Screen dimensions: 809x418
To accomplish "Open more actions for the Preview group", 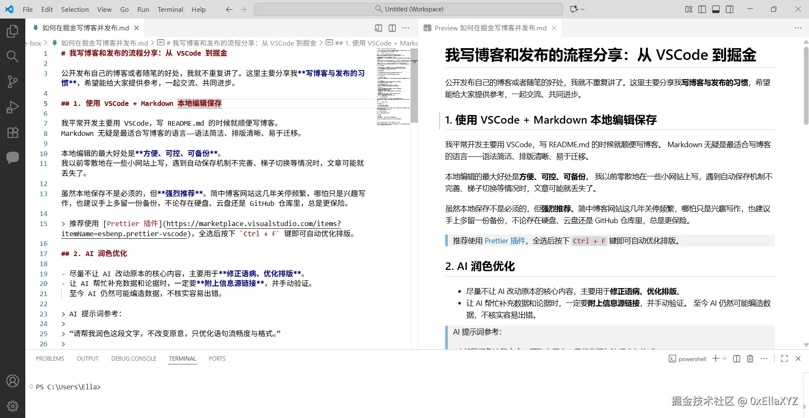I will pyautogui.click(x=798, y=28).
